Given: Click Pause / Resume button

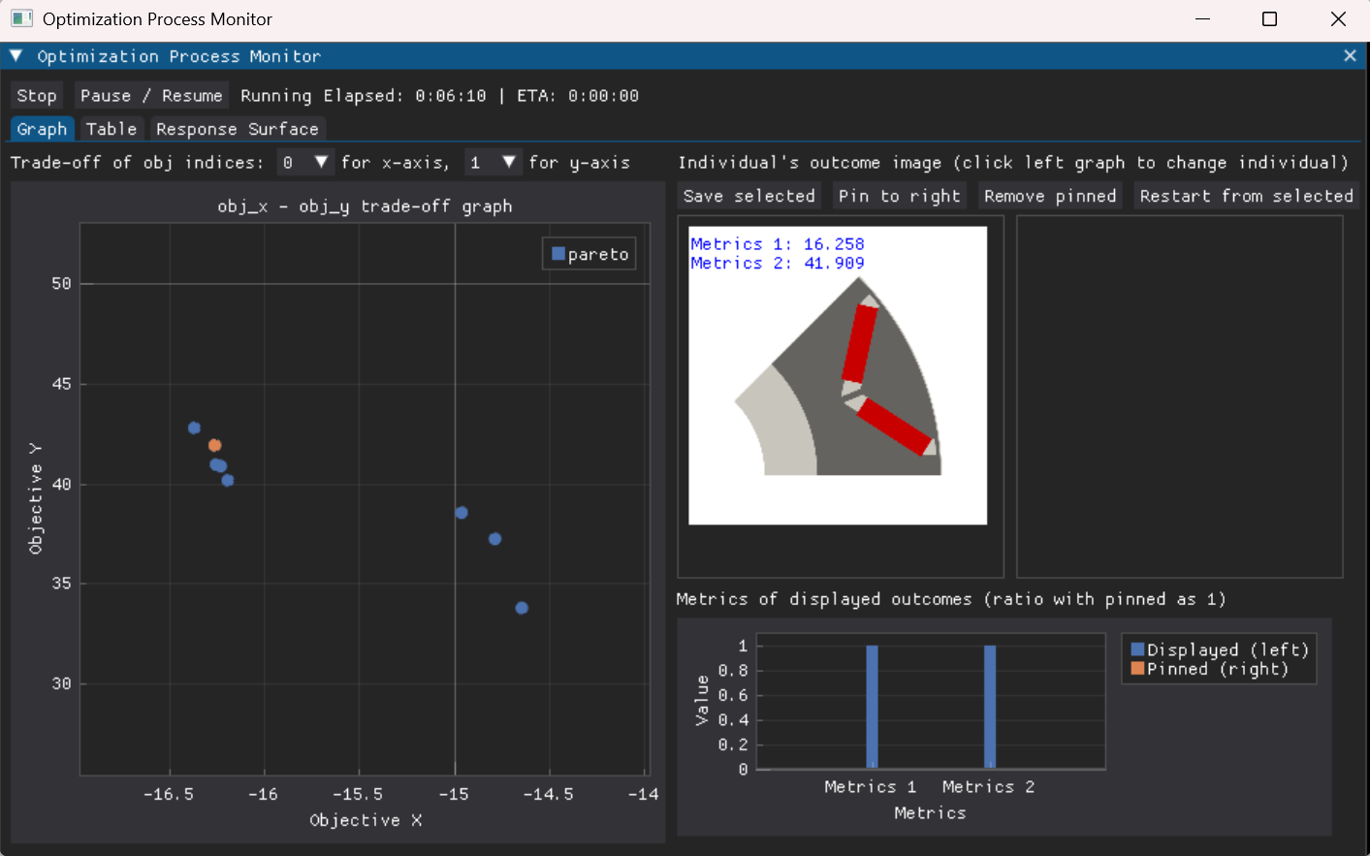Looking at the screenshot, I should [151, 96].
